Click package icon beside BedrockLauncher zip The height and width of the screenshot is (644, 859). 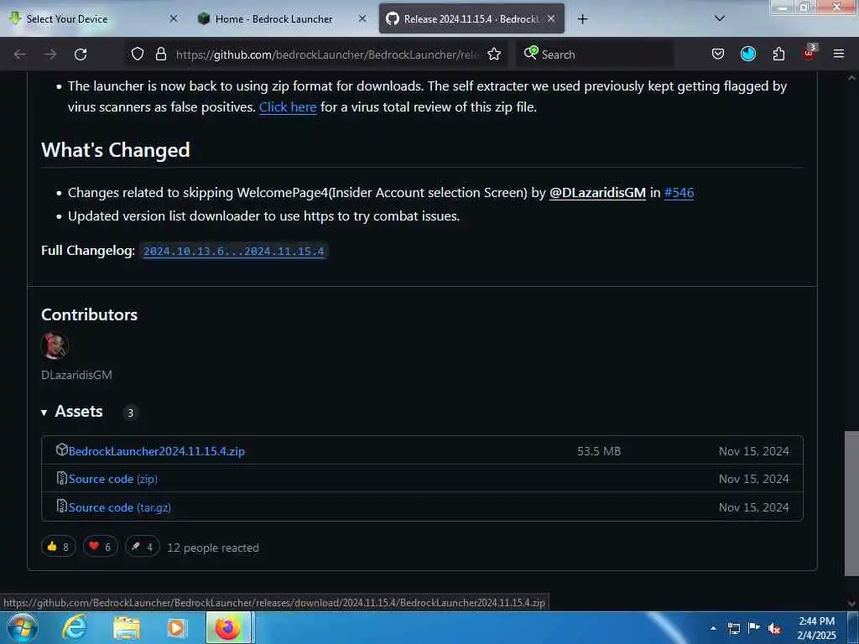tap(61, 450)
